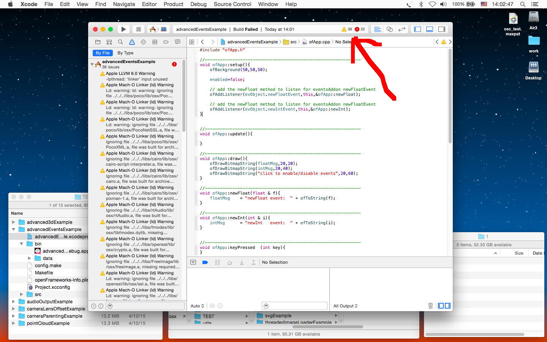Click the console filter search field
The image size is (547, 342).
click(294, 306)
